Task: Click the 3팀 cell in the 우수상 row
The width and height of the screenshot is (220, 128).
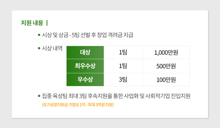Action: tap(123, 80)
